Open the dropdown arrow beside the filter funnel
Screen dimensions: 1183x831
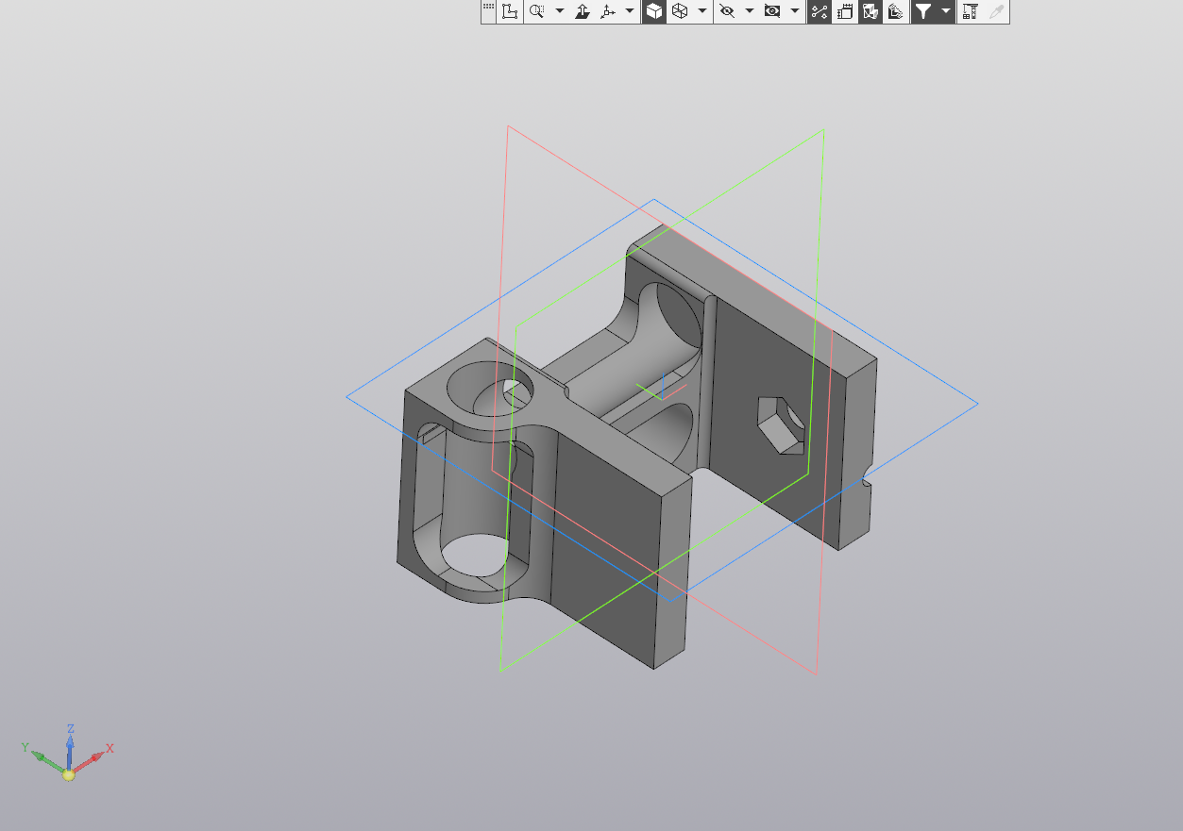tap(945, 11)
